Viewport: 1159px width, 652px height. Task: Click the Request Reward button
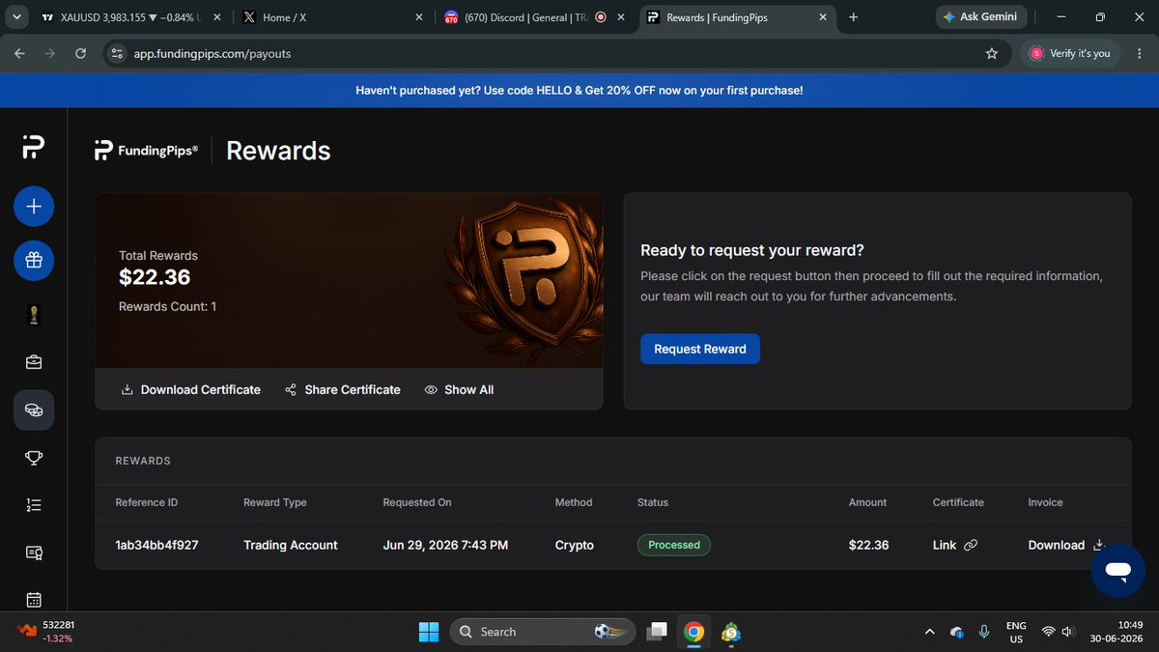pos(700,349)
